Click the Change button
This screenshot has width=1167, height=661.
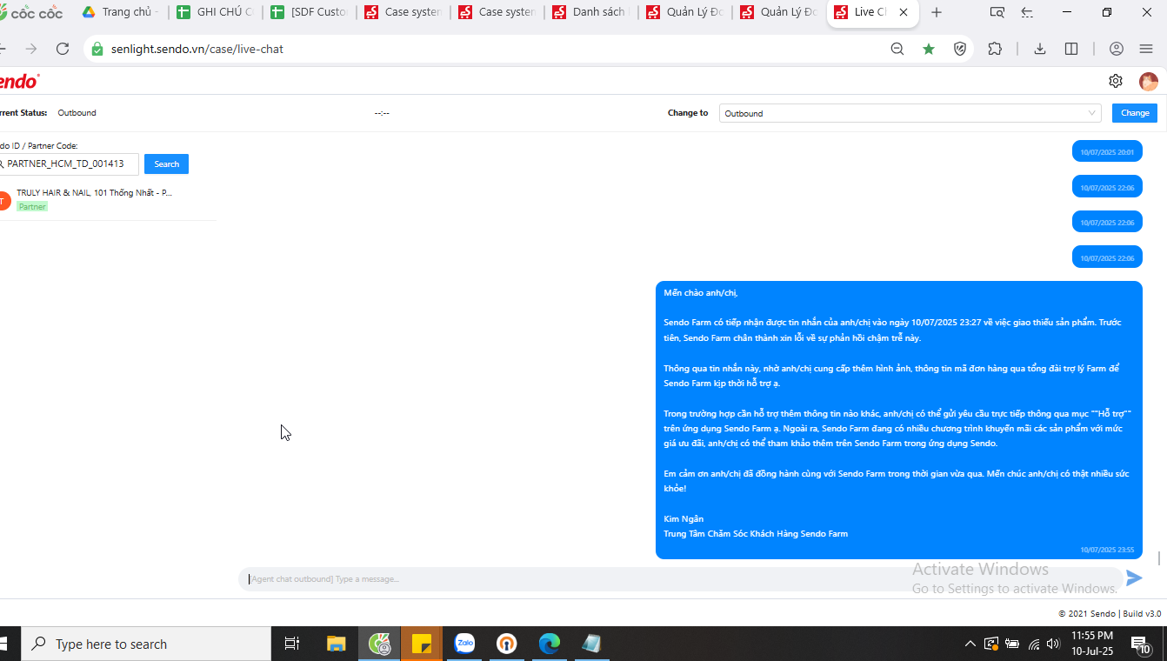(x=1134, y=113)
